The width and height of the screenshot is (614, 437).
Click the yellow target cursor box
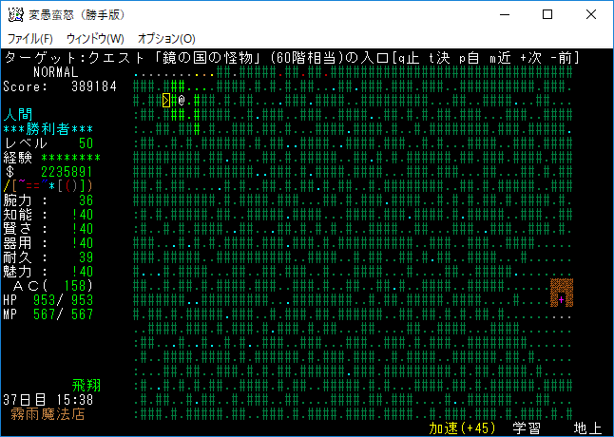(166, 100)
